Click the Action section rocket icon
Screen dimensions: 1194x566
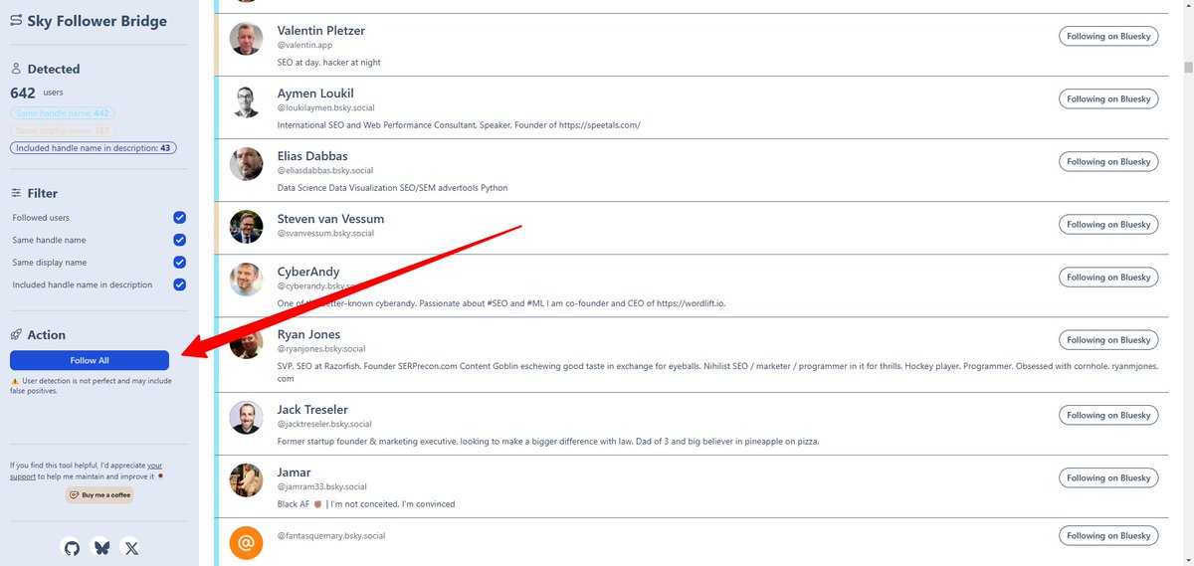pyautogui.click(x=16, y=335)
